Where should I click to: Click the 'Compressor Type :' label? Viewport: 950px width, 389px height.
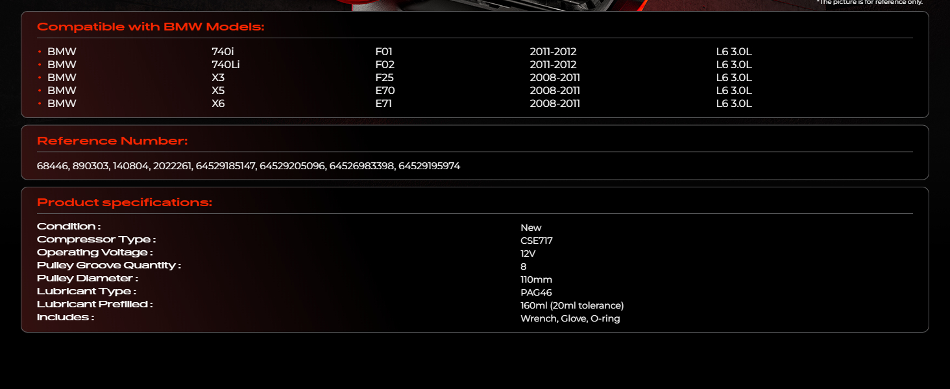coord(97,240)
